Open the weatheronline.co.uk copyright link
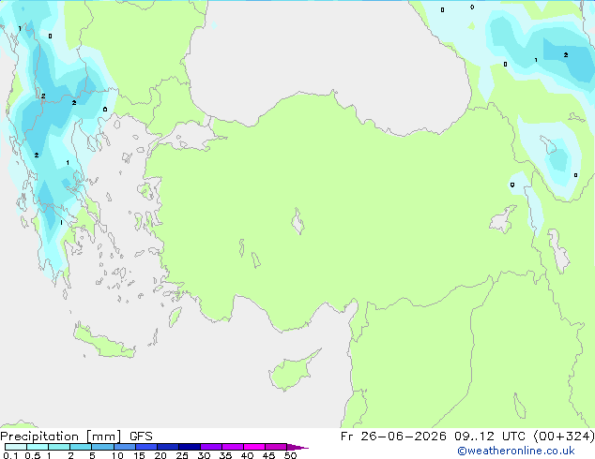 (516, 451)
